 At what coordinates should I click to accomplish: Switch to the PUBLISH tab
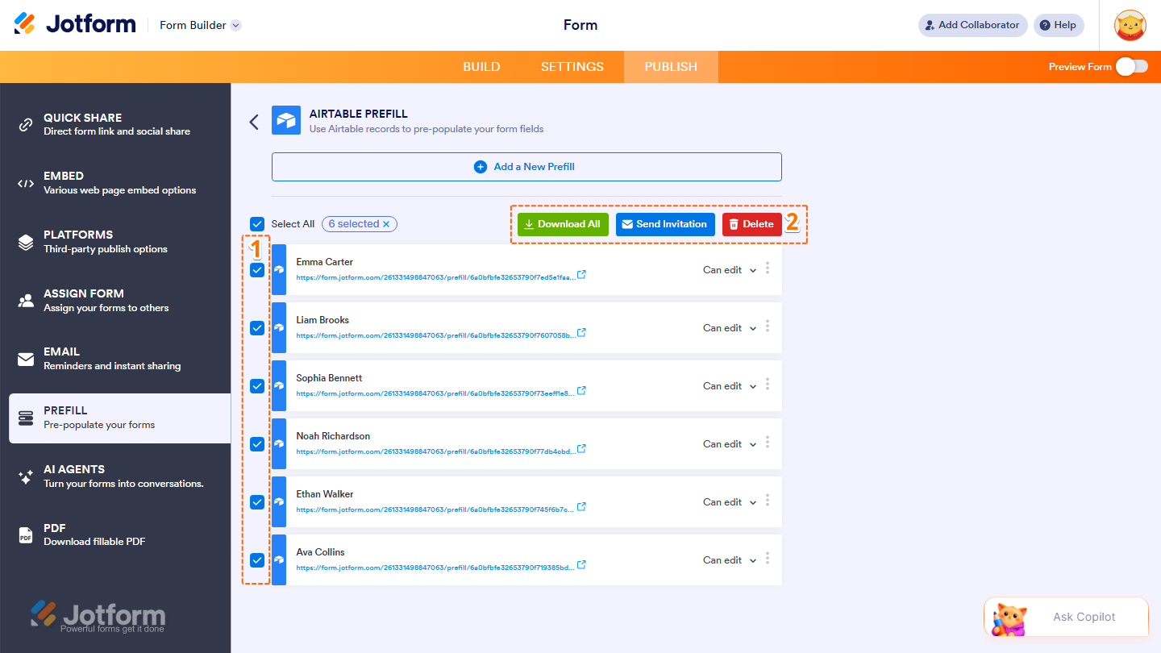pos(671,67)
